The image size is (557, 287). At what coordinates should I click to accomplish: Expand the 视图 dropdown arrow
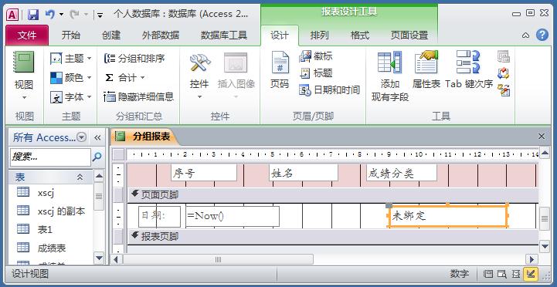(24, 97)
